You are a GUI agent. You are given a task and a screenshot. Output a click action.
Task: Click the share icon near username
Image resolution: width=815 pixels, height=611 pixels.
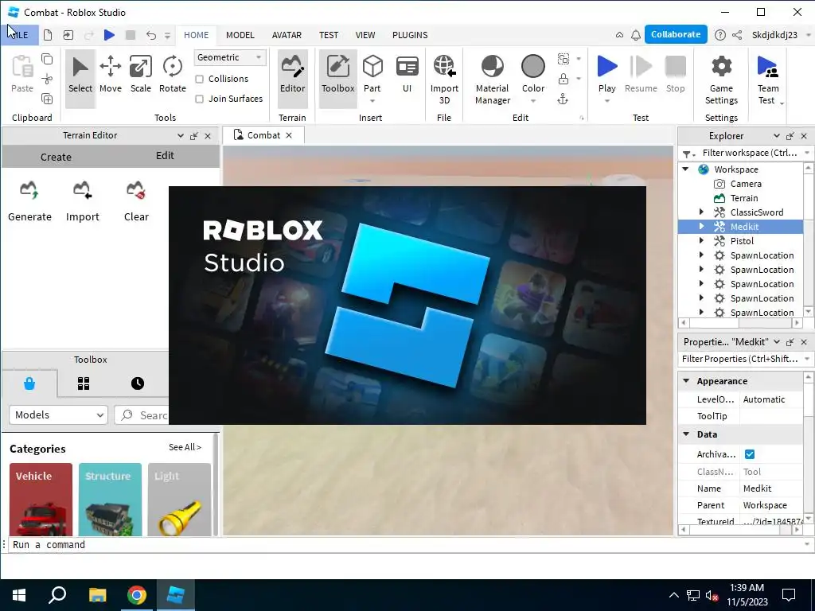click(736, 35)
